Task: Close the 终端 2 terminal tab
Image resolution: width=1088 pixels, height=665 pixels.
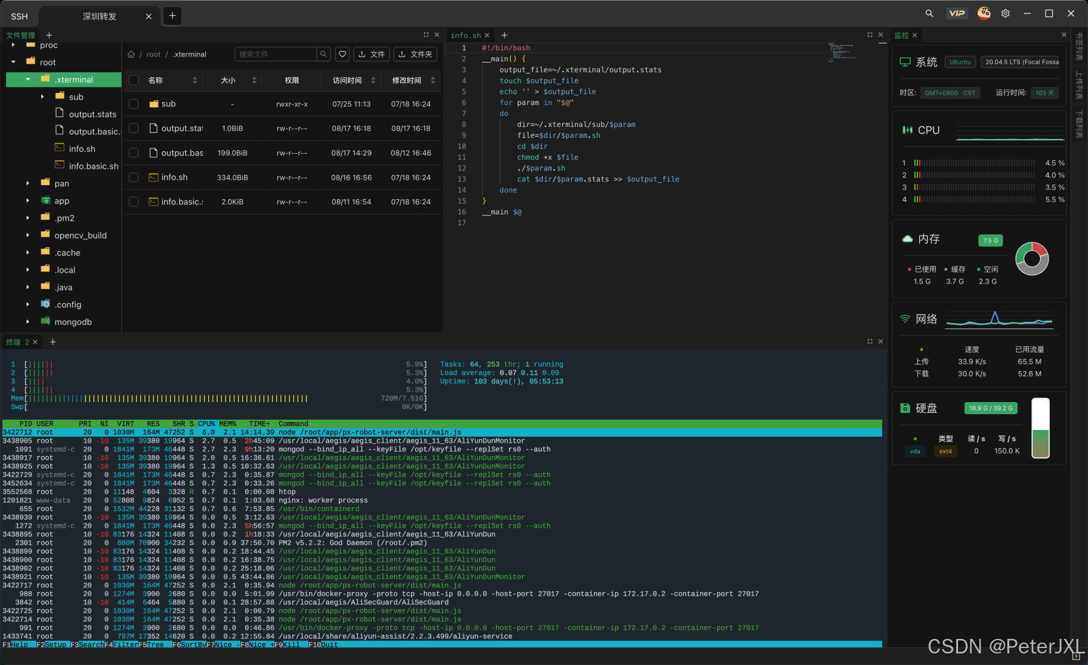Action: [x=35, y=342]
